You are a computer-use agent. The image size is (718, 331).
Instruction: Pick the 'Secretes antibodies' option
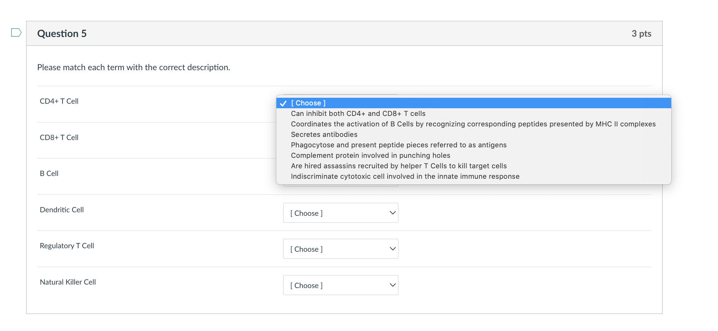[324, 134]
